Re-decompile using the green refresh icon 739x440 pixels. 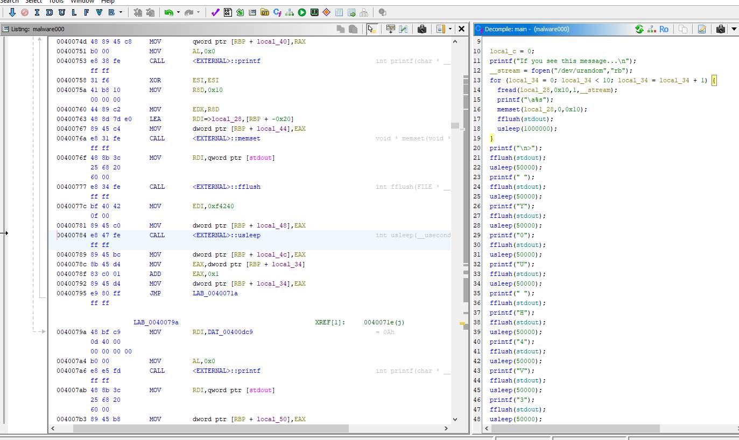pos(639,29)
